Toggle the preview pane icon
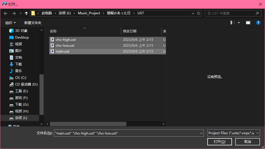The image size is (265, 149). point(248,23)
